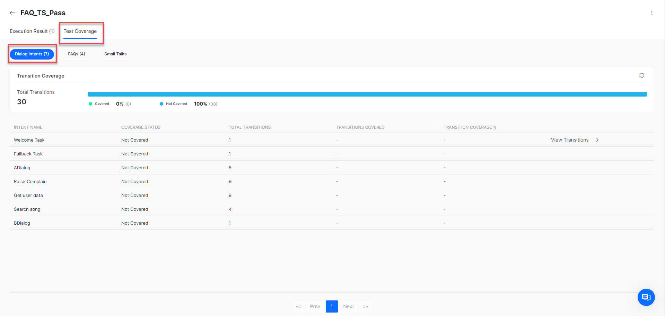
Task: Select the Dialog Intents filter pill
Action: point(32,54)
